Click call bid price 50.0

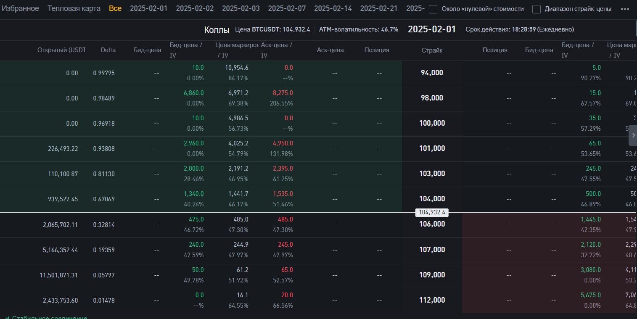pos(198,270)
